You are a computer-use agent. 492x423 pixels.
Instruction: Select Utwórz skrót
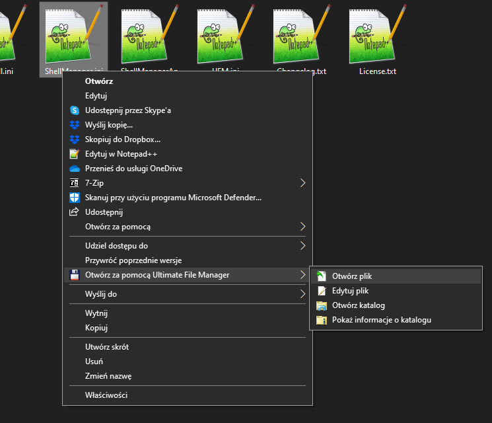tap(188, 347)
